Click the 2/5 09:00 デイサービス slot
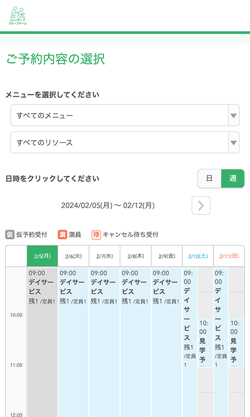Viewport: 250px width, 417px height. coord(42,342)
